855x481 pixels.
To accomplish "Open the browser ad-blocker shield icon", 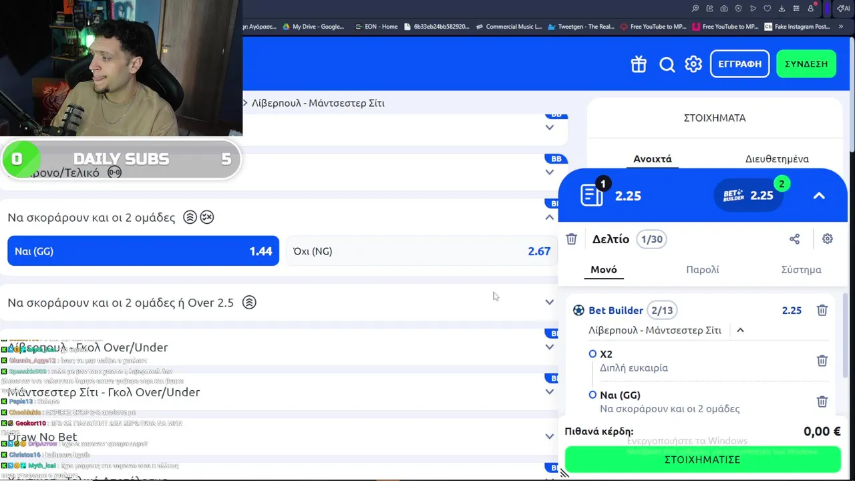I will point(738,9).
